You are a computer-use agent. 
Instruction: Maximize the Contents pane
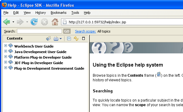pos(84,38)
